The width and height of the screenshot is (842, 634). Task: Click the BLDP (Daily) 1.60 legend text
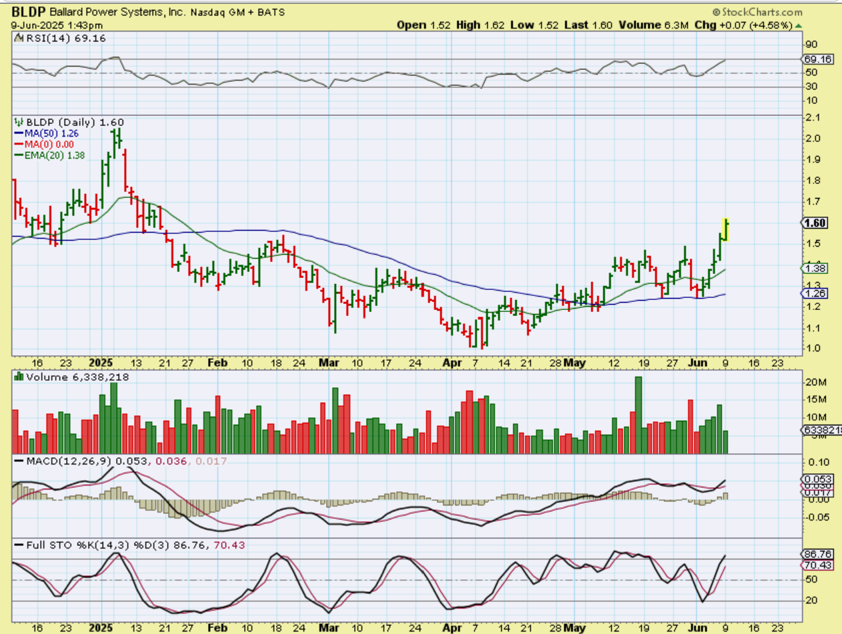point(74,122)
